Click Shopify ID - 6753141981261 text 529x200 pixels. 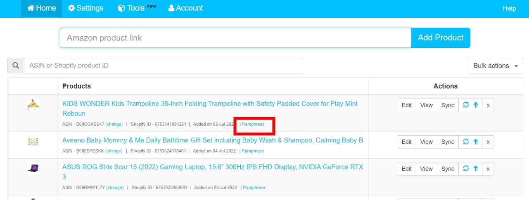(x=159, y=124)
